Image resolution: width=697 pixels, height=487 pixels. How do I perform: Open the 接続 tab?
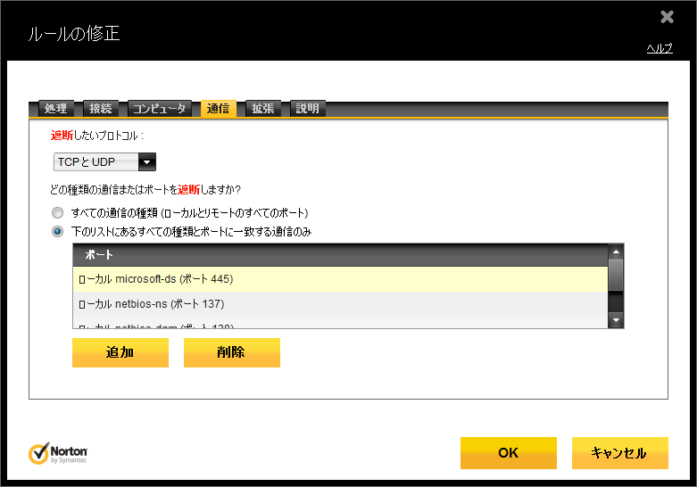101,109
